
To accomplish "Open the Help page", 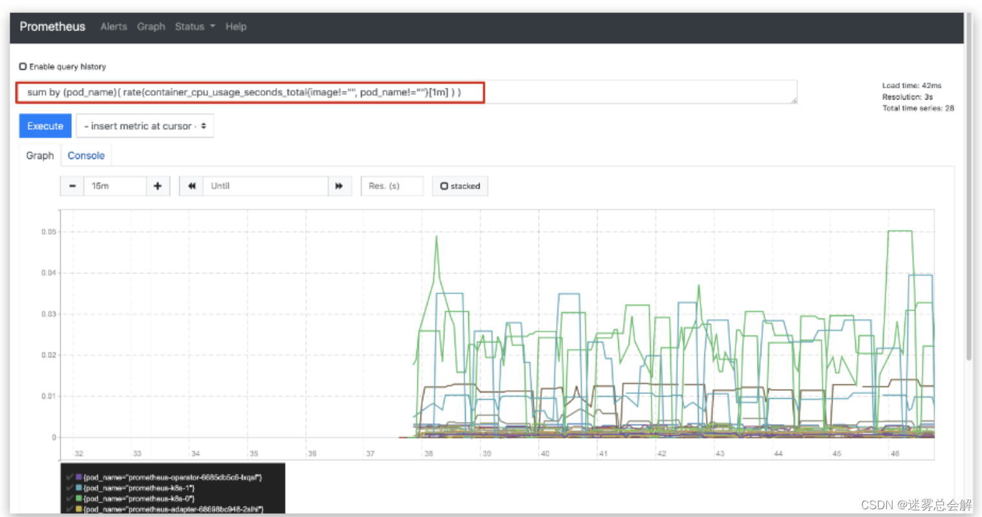I will [236, 26].
